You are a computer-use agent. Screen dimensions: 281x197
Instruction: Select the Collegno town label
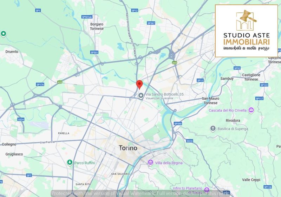9,144
